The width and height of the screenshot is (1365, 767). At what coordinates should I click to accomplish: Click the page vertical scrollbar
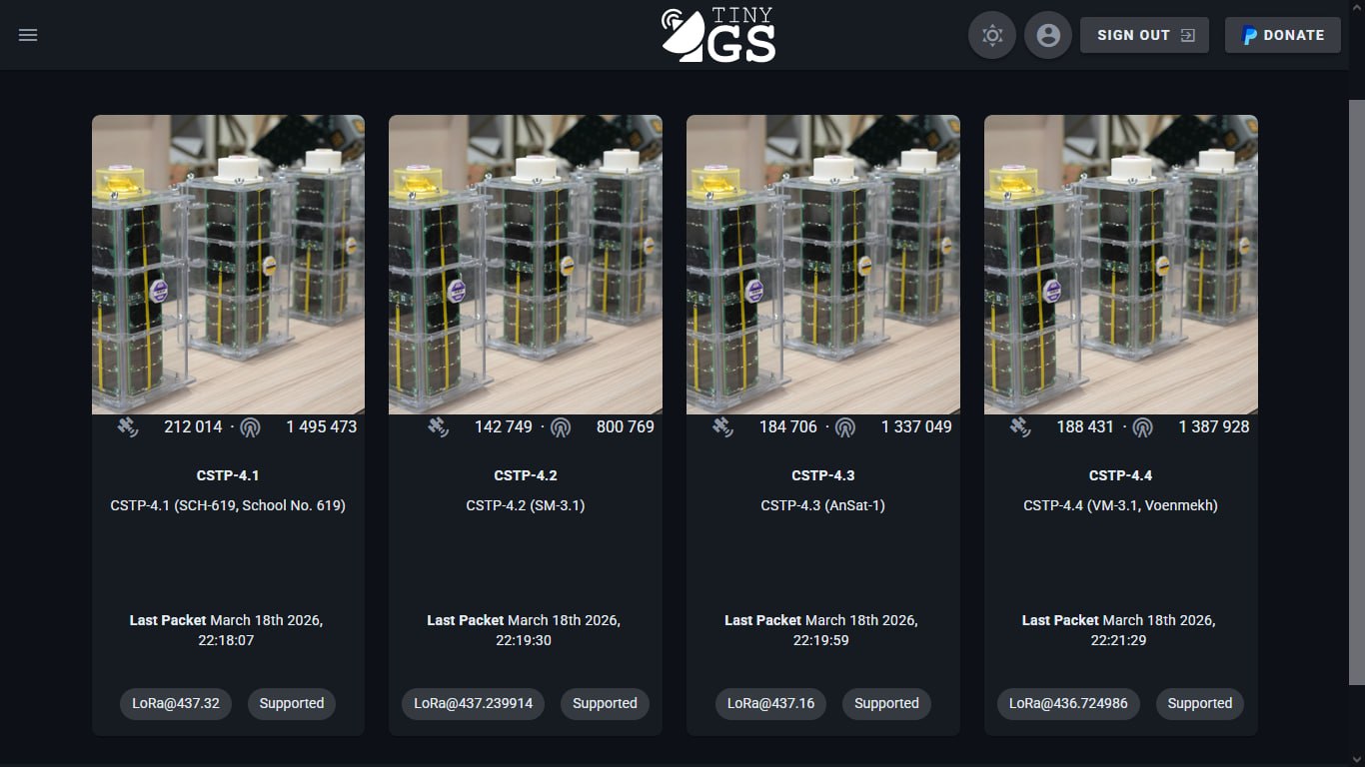tap(1357, 391)
